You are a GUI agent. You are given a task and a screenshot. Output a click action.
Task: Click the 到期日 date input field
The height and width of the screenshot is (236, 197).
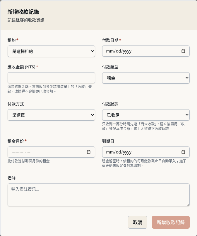(x=146, y=152)
